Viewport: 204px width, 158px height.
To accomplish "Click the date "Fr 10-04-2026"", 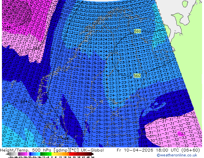I will (135, 150).
